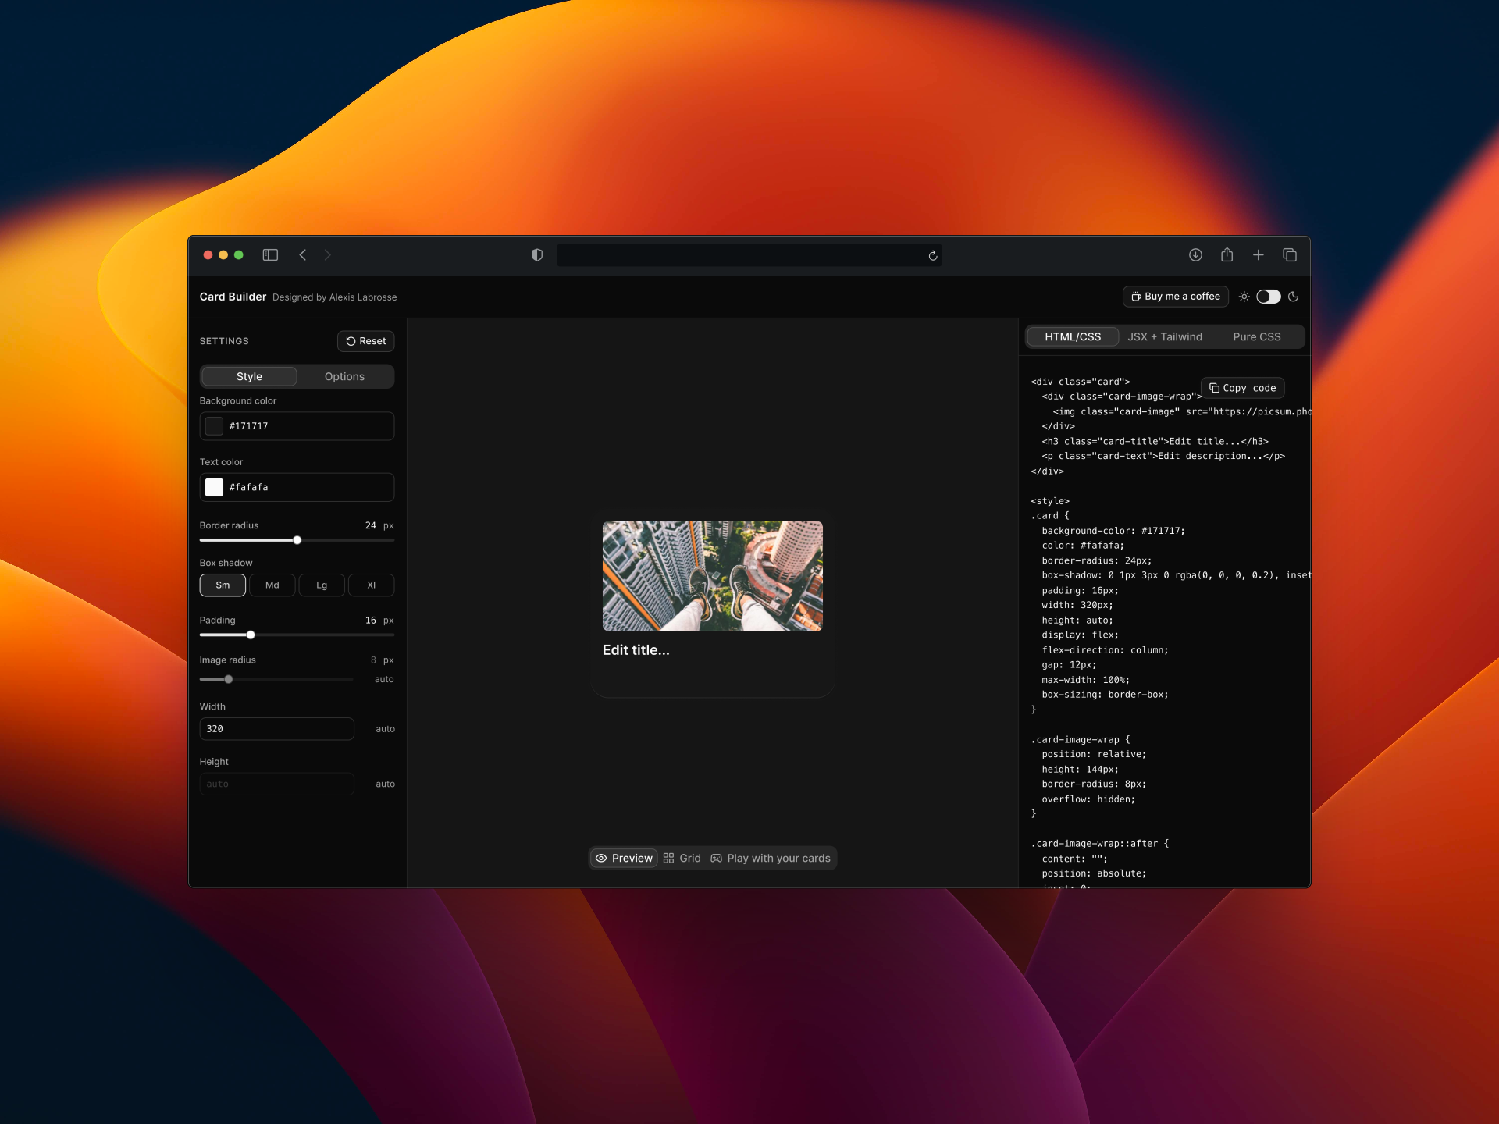Open the Text color swatch picker
Image resolution: width=1499 pixels, height=1124 pixels.
(214, 487)
